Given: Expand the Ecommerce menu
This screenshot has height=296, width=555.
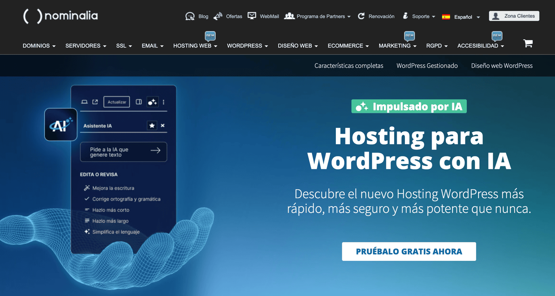Looking at the screenshot, I should [348, 46].
